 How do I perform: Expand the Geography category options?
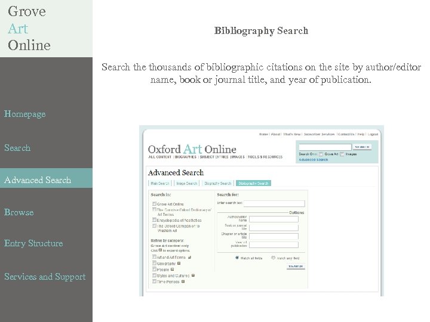pos(179,264)
